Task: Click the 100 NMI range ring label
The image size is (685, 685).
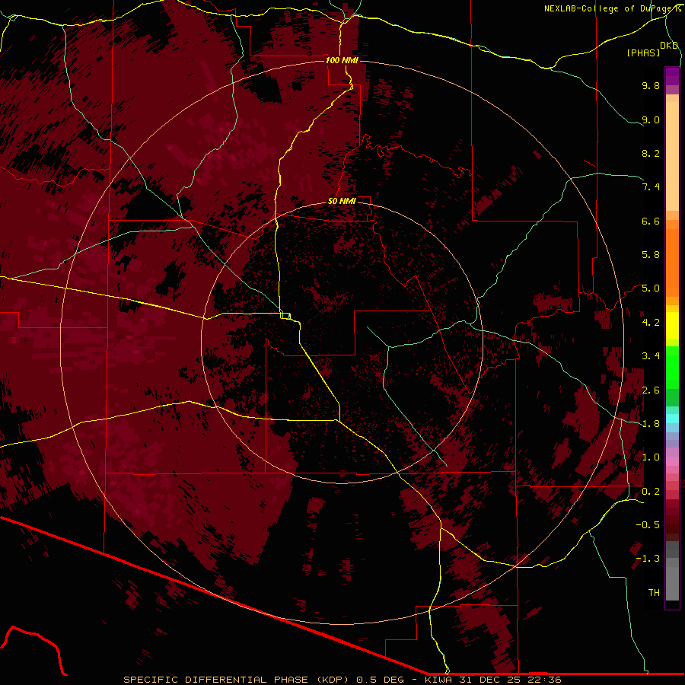Action: (x=342, y=60)
